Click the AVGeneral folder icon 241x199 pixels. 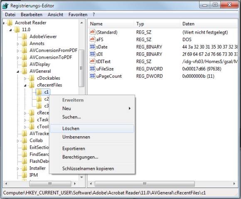coord(24,71)
